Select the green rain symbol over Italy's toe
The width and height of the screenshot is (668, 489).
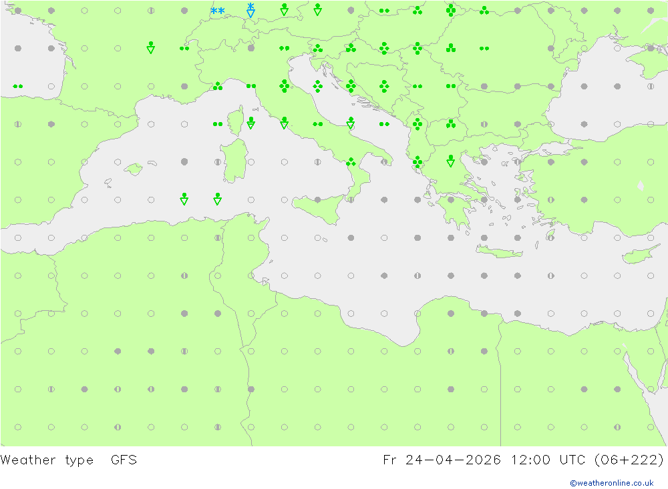pyautogui.click(x=351, y=162)
